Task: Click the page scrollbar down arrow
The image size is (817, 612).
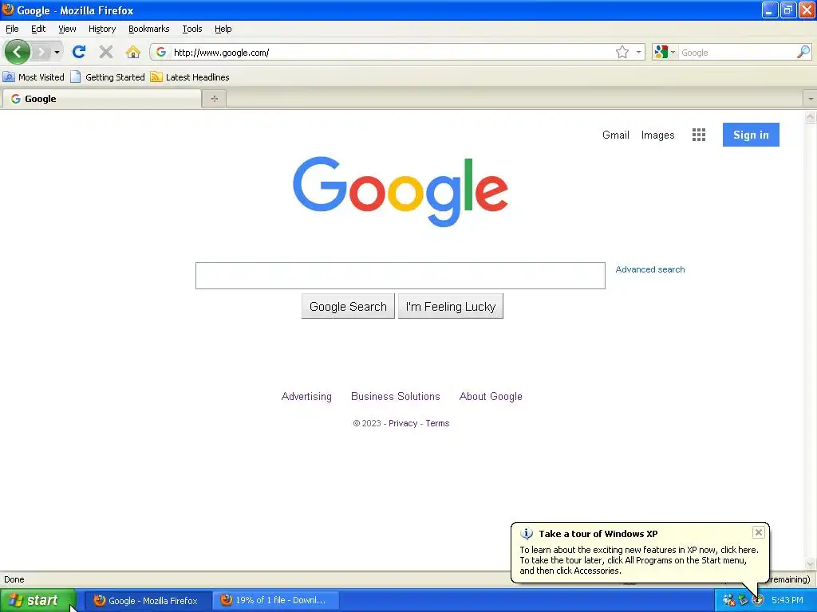Action: click(811, 563)
